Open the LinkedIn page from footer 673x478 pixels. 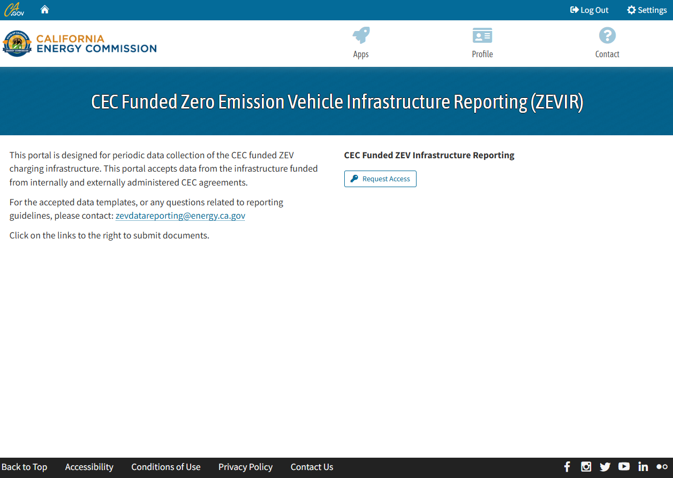[643, 467]
